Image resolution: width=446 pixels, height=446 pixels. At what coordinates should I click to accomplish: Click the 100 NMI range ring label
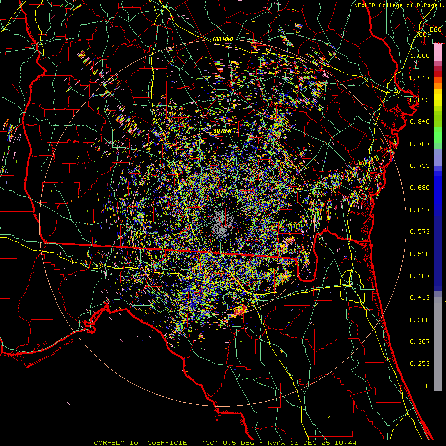coord(223,39)
